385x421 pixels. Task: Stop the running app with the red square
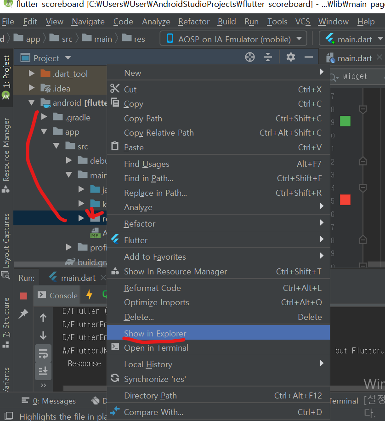(23, 296)
